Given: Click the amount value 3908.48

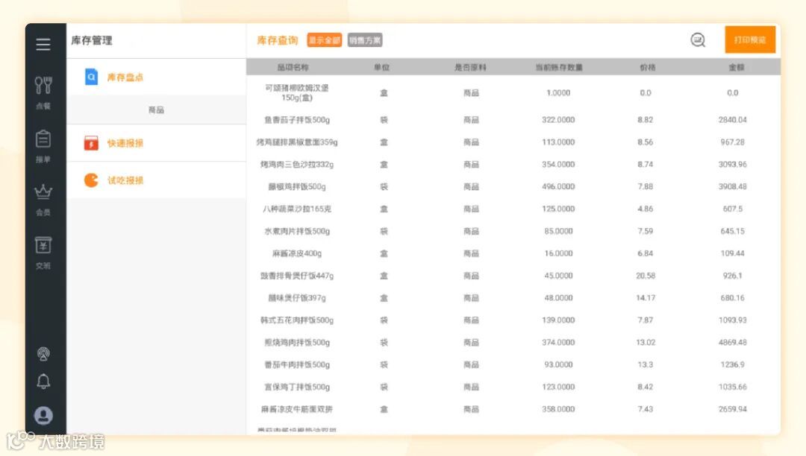Looking at the screenshot, I should click(x=733, y=187).
